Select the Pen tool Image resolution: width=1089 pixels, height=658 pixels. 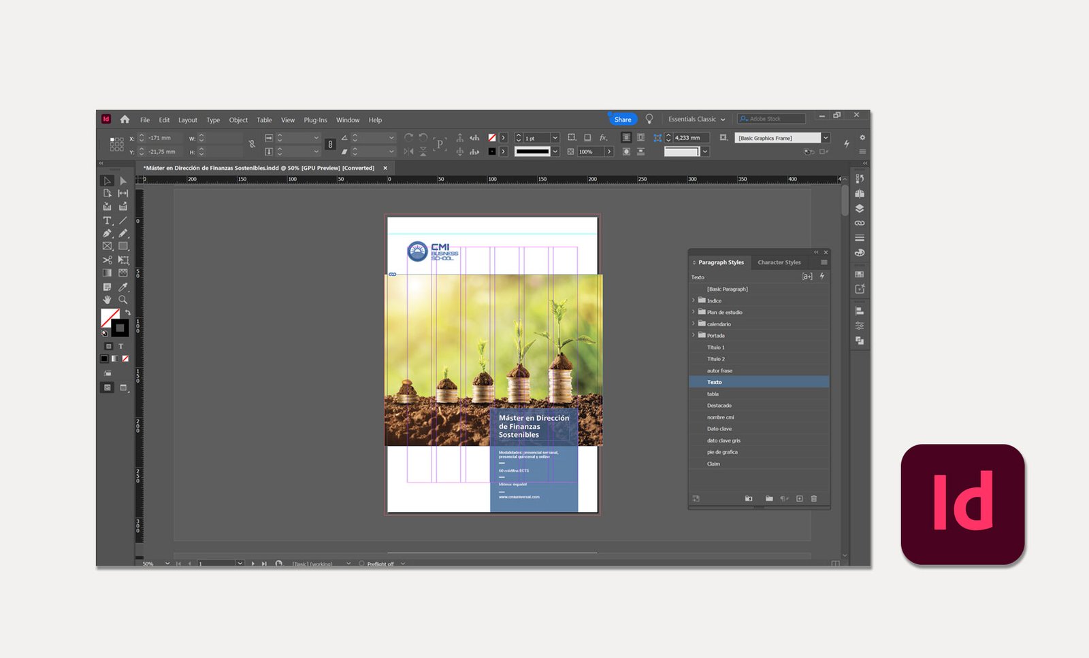click(107, 234)
